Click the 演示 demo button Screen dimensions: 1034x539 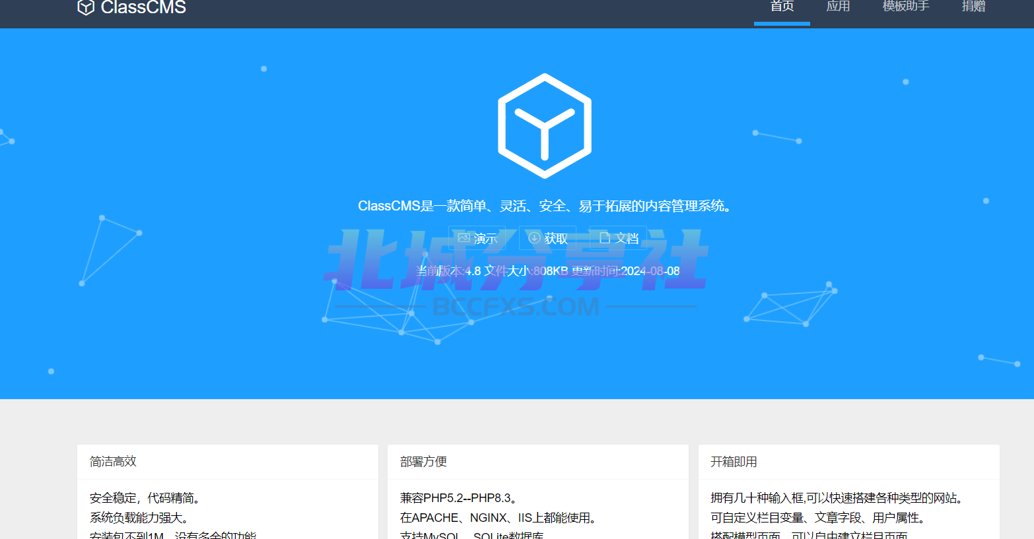click(477, 238)
